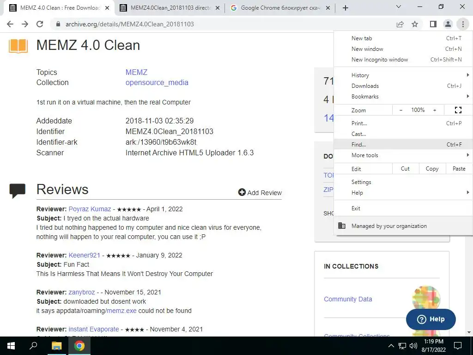Expand the Bookmarks submenu
The width and height of the screenshot is (473, 355).
coord(403,96)
